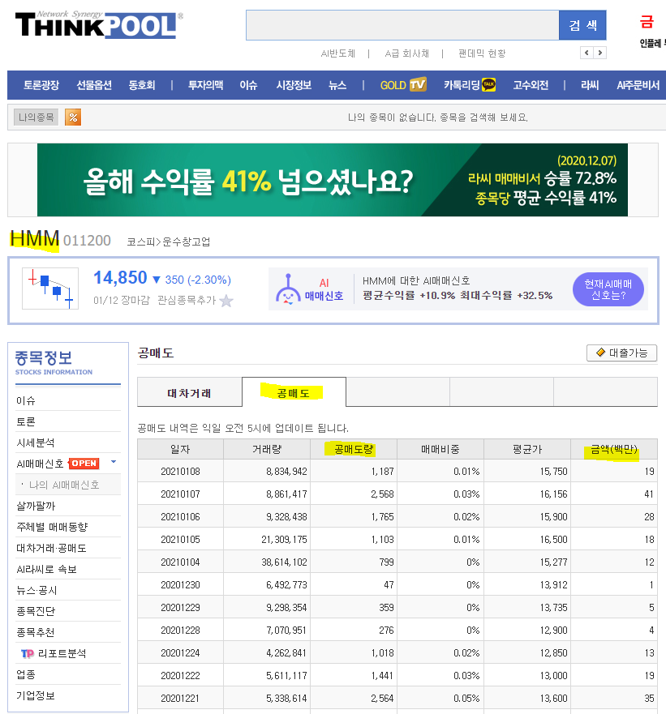The width and height of the screenshot is (666, 714).
Task: Click the ThinkPool logo
Action: pos(99,24)
